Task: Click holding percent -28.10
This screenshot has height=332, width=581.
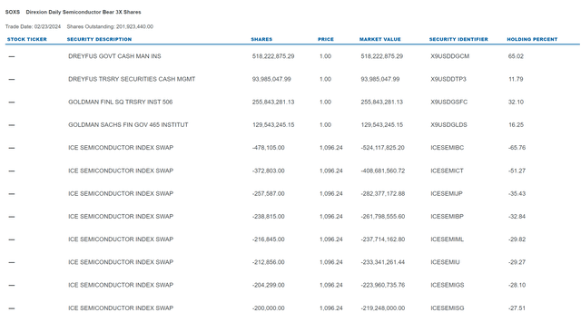Action: point(517,286)
